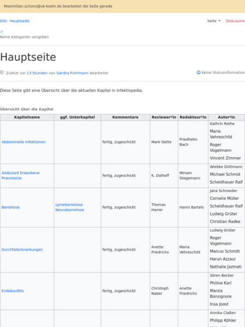This screenshot has height=327, width=245.
Task: Open Ambulant Erworbene Pneumonie chapter
Action: point(20,175)
